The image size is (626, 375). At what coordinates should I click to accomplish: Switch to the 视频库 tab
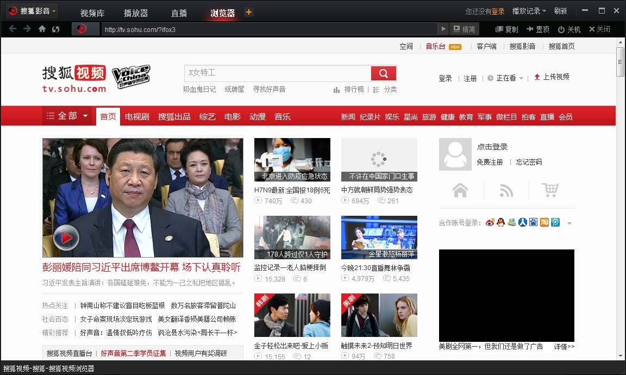[x=92, y=13]
